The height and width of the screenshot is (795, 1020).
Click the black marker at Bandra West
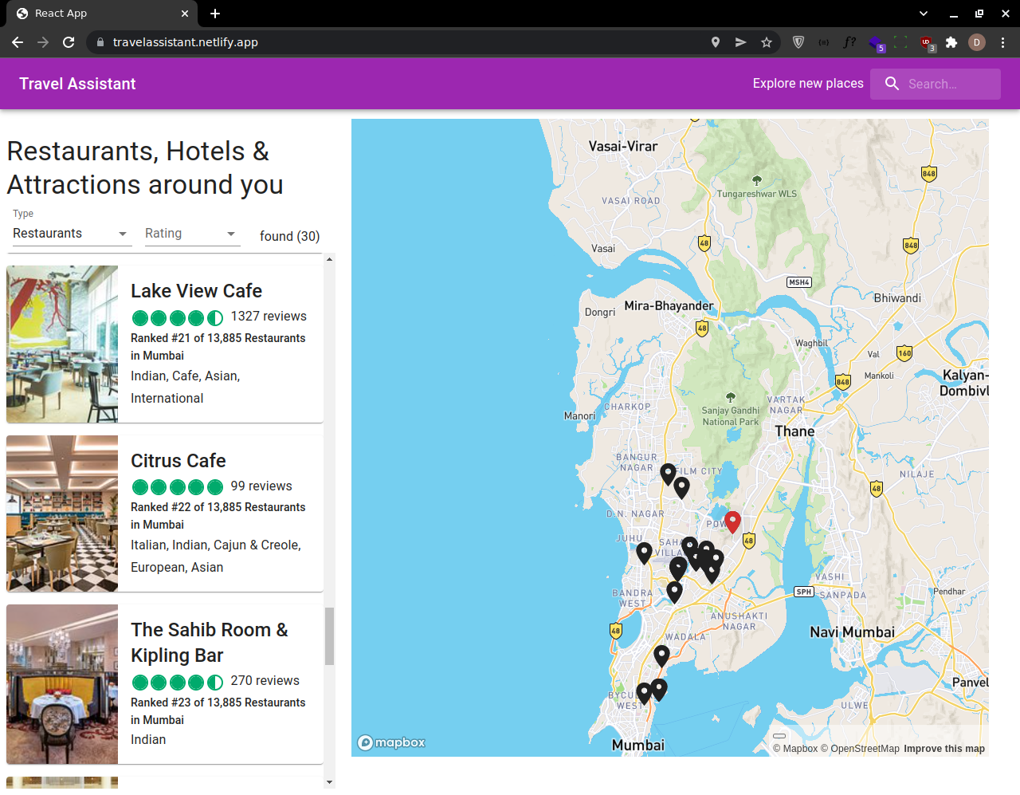pyautogui.click(x=674, y=592)
